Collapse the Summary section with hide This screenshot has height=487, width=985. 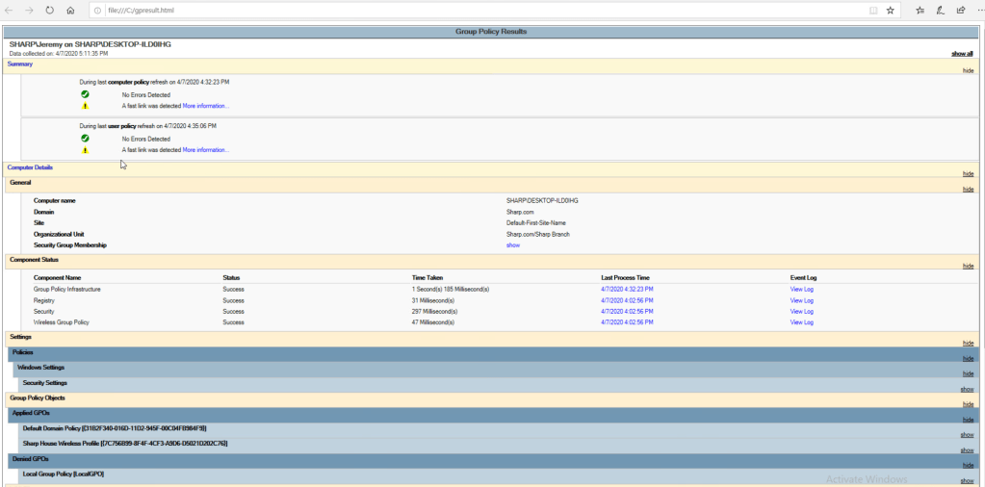(x=968, y=70)
